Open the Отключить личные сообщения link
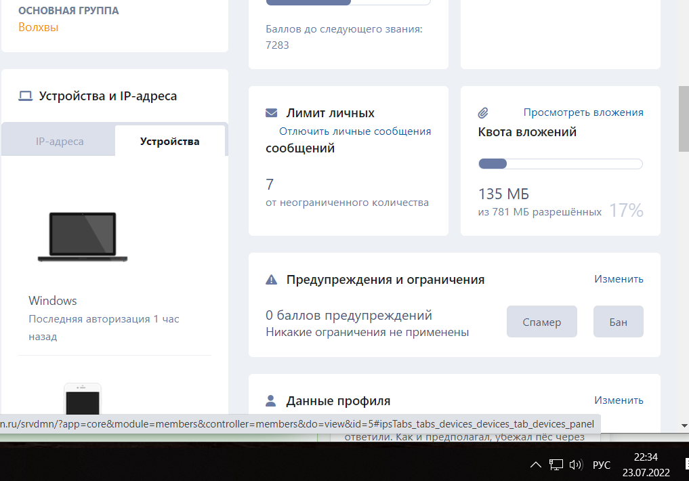Image resolution: width=689 pixels, height=481 pixels. pyautogui.click(x=355, y=131)
